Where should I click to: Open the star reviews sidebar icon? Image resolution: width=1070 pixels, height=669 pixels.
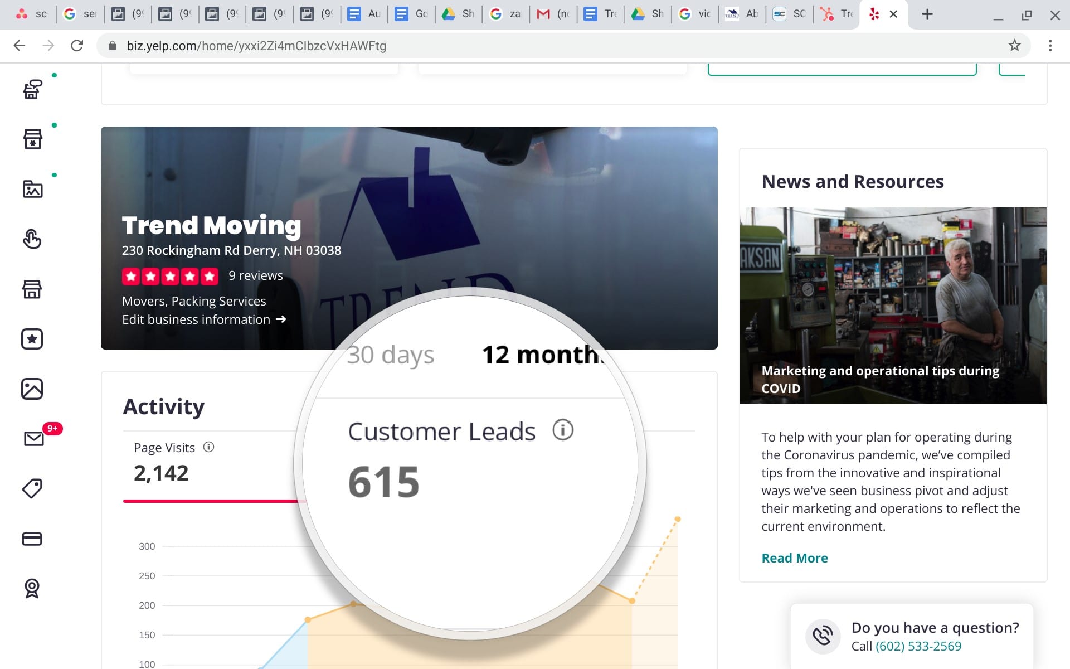pos(32,339)
